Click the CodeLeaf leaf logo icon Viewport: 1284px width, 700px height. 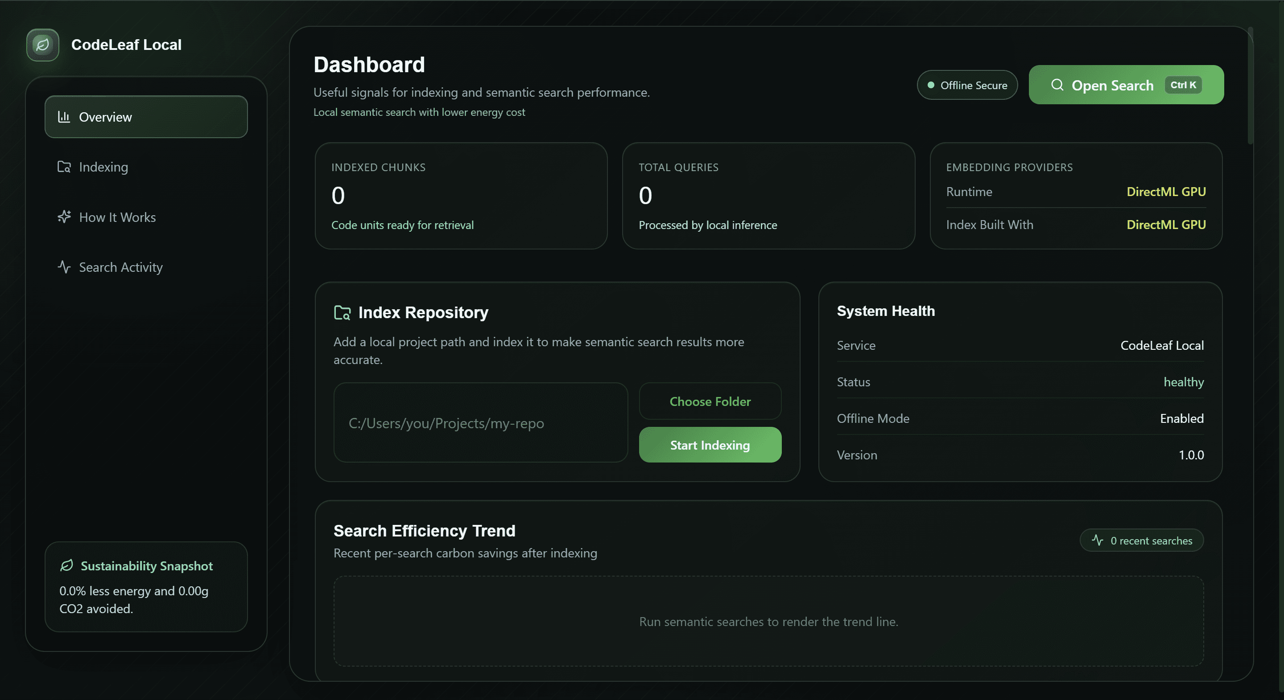pyautogui.click(x=43, y=45)
